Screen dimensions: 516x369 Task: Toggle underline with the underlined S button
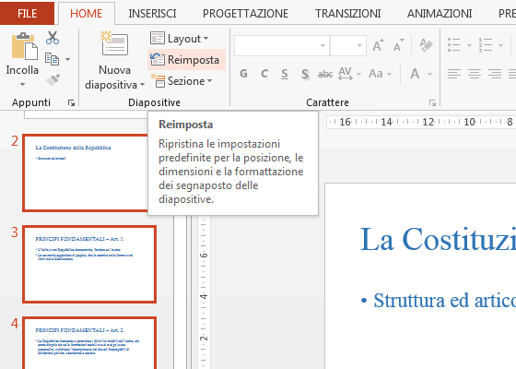285,74
